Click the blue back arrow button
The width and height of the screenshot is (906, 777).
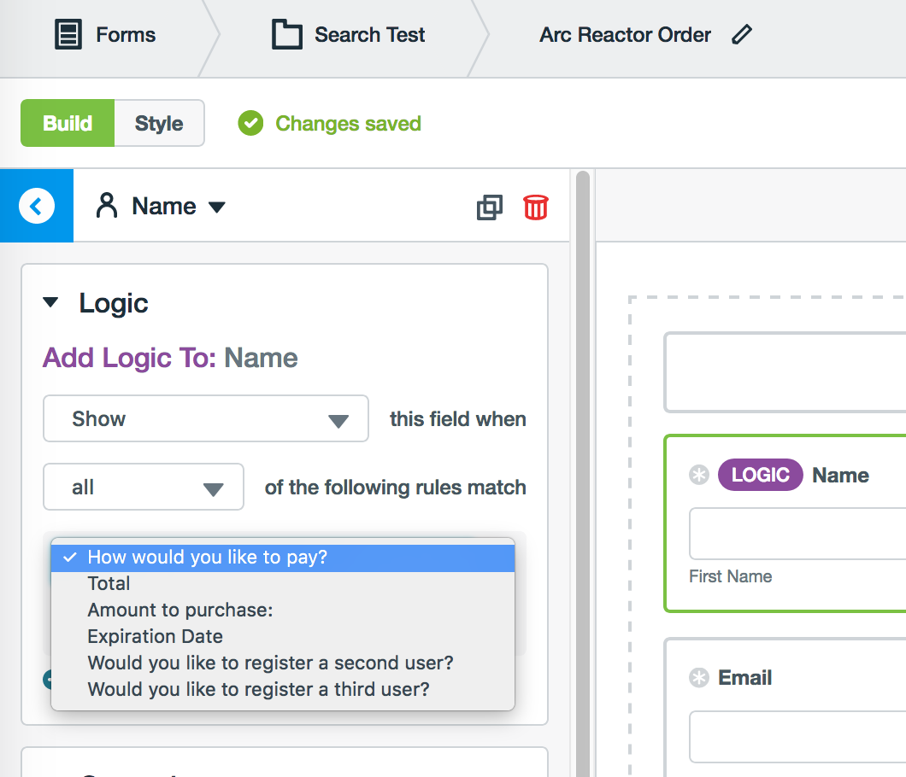coord(36,206)
